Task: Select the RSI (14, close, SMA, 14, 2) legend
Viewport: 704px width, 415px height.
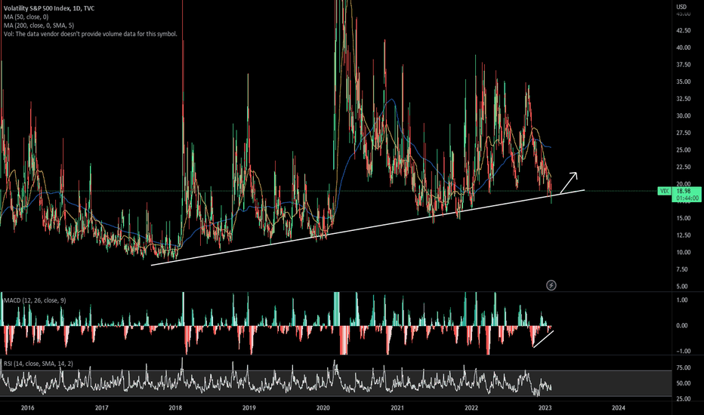Action: tap(39, 364)
